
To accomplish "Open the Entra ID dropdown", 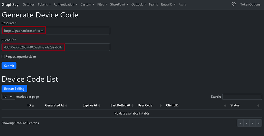I will coord(168,4).
